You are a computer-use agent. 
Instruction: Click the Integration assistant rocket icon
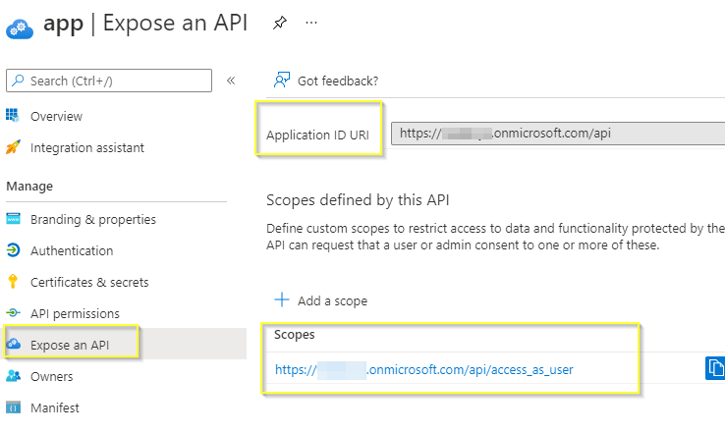click(13, 147)
